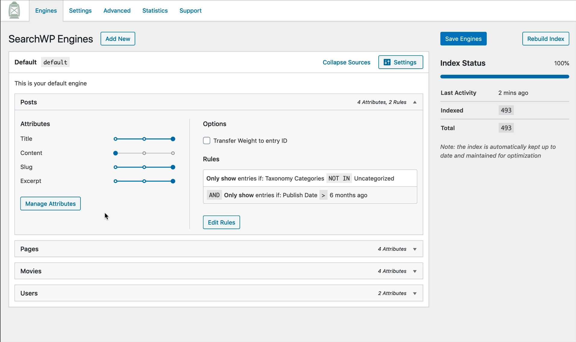
Task: Click the 'default' engine slug label
Action: point(55,62)
